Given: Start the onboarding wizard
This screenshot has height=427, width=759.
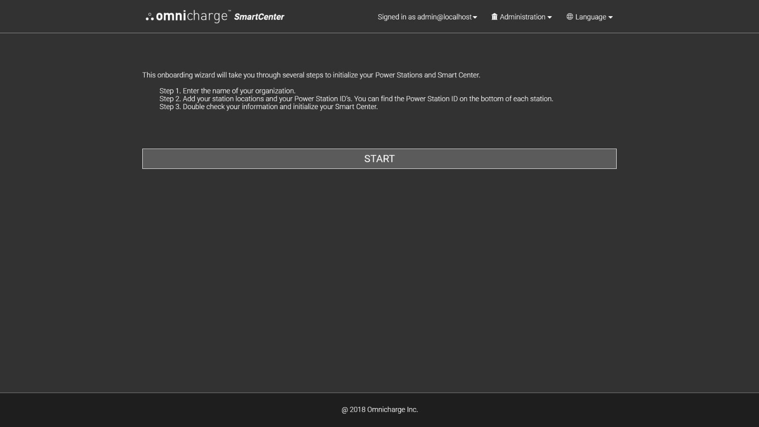Looking at the screenshot, I should click(379, 158).
